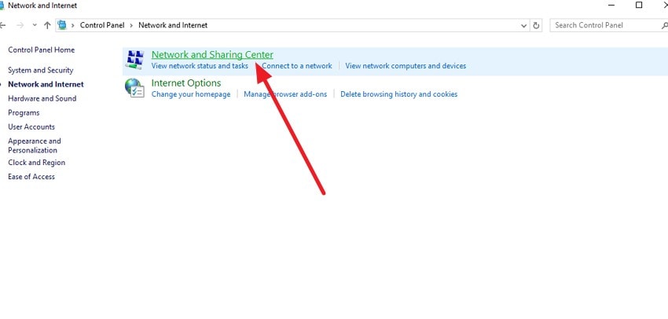Click the Forward navigation arrow
Image resolution: width=668 pixels, height=319 pixels.
20,25
